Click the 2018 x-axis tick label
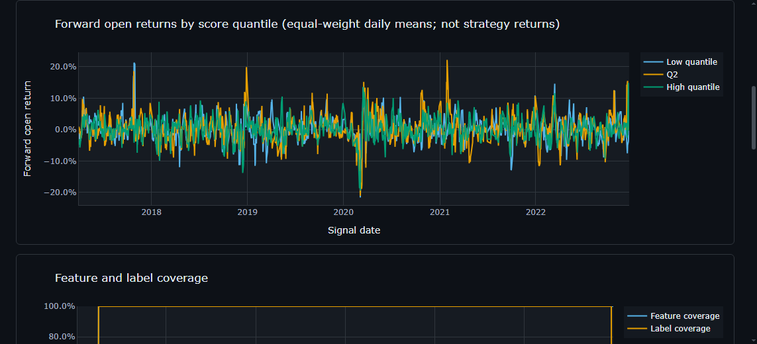This screenshot has width=757, height=344. [x=151, y=212]
